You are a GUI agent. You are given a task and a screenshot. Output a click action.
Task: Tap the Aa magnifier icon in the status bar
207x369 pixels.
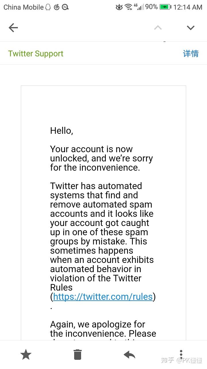(65, 7)
